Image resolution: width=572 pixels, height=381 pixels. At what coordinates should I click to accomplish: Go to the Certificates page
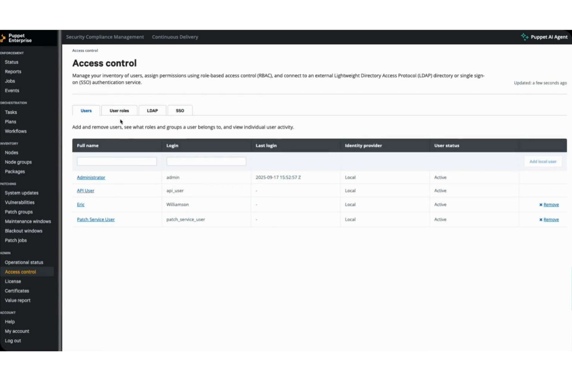point(17,291)
